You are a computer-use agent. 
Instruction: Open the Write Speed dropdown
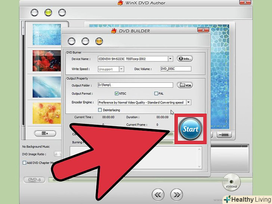(121, 69)
